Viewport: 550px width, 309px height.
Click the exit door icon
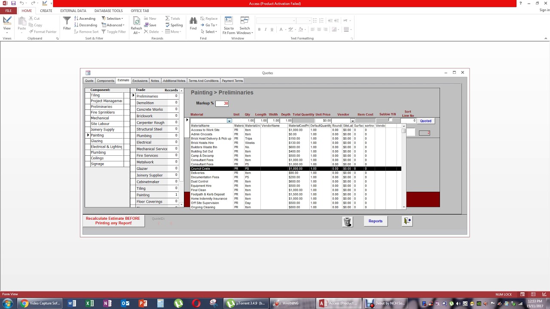pyautogui.click(x=407, y=221)
